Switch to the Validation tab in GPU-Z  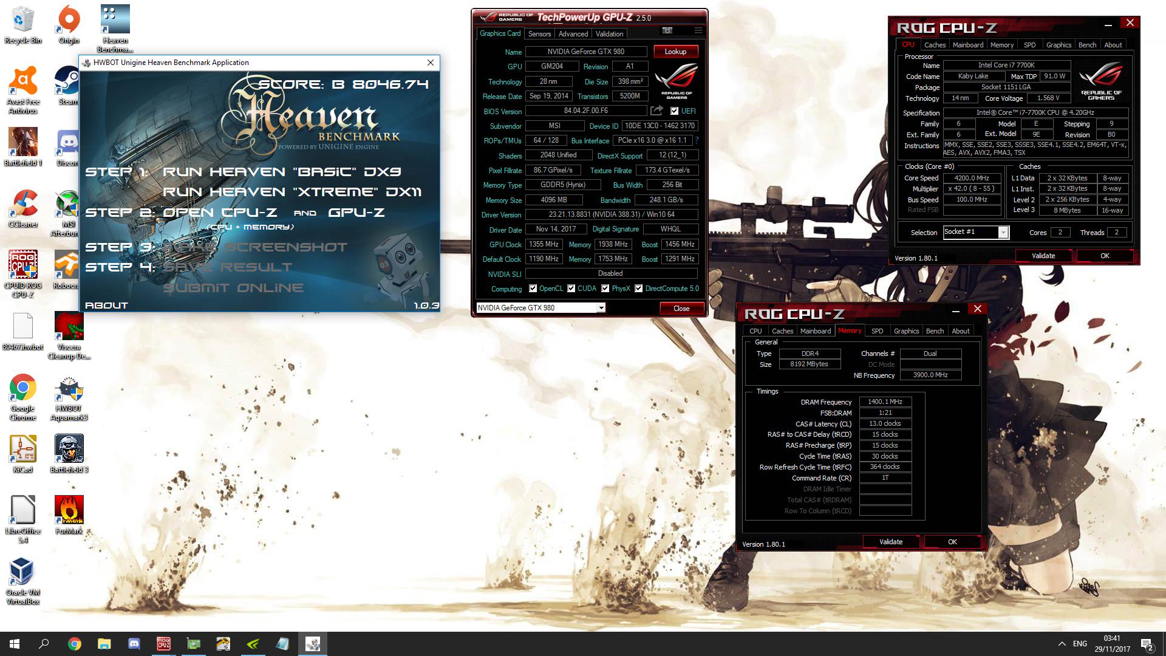(609, 34)
